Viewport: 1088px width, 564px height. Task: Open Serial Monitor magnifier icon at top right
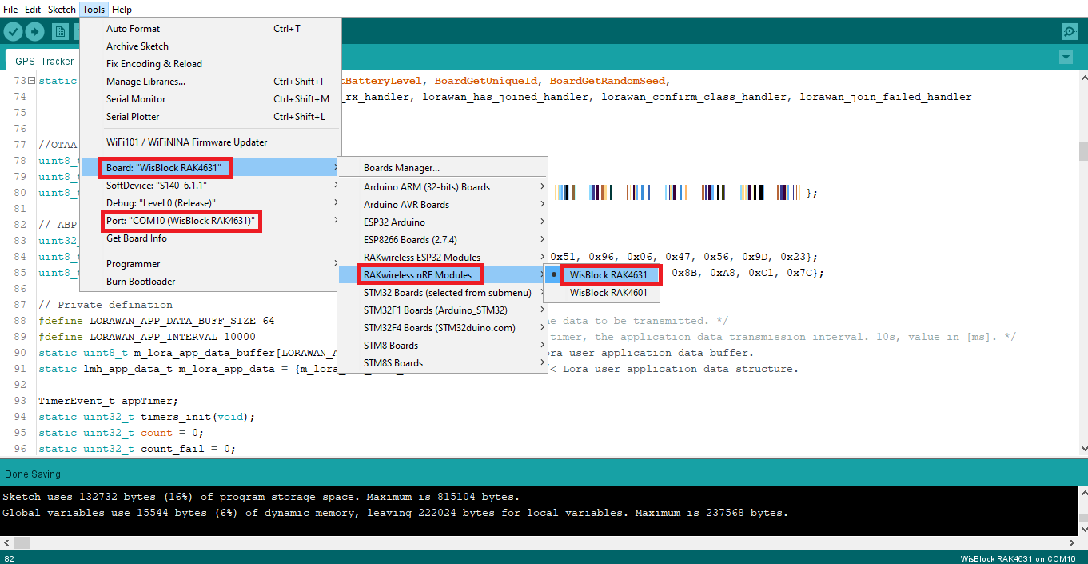pyautogui.click(x=1070, y=31)
